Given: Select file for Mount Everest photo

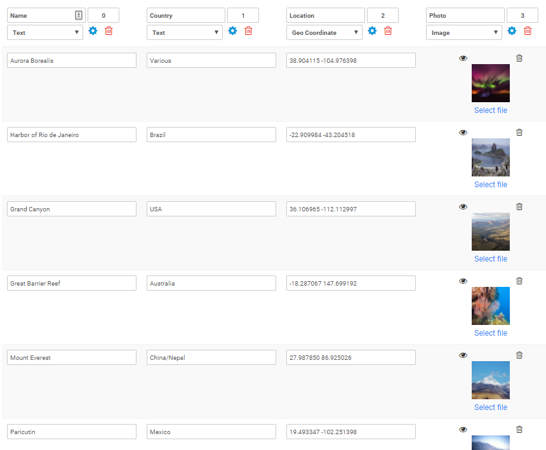Looking at the screenshot, I should 491,407.
